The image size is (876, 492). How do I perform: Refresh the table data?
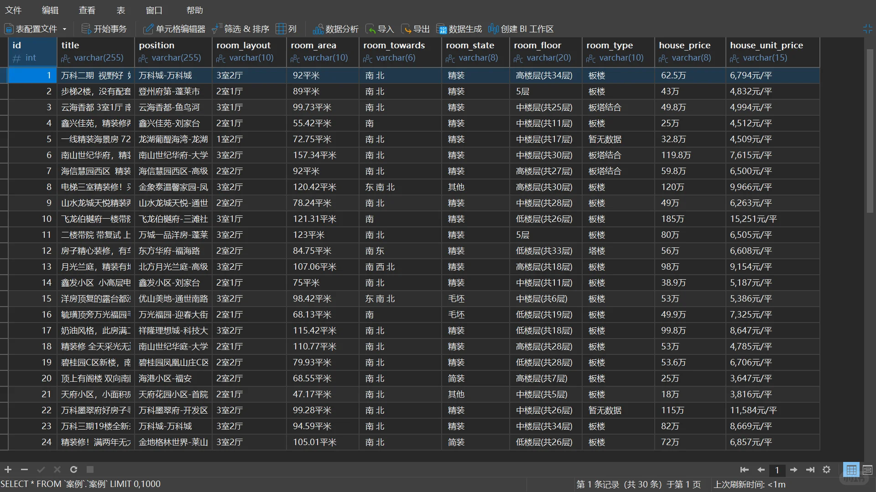(x=73, y=470)
